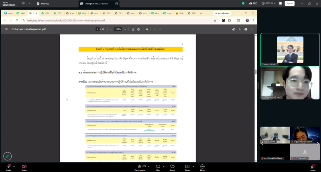The height and width of the screenshot is (172, 321).
Task: Open the Zoom React panel
Action: 172,168
